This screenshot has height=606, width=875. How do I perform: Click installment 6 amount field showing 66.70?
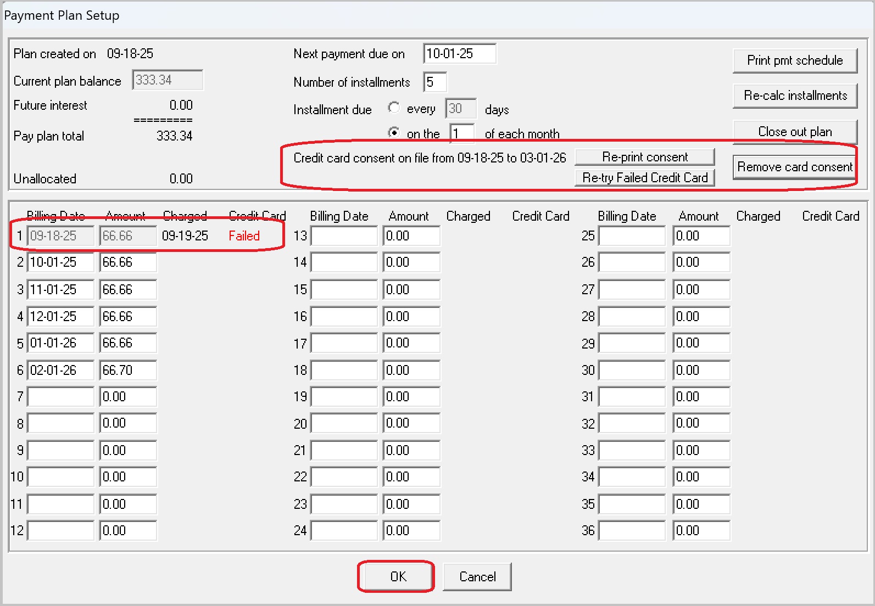point(127,371)
